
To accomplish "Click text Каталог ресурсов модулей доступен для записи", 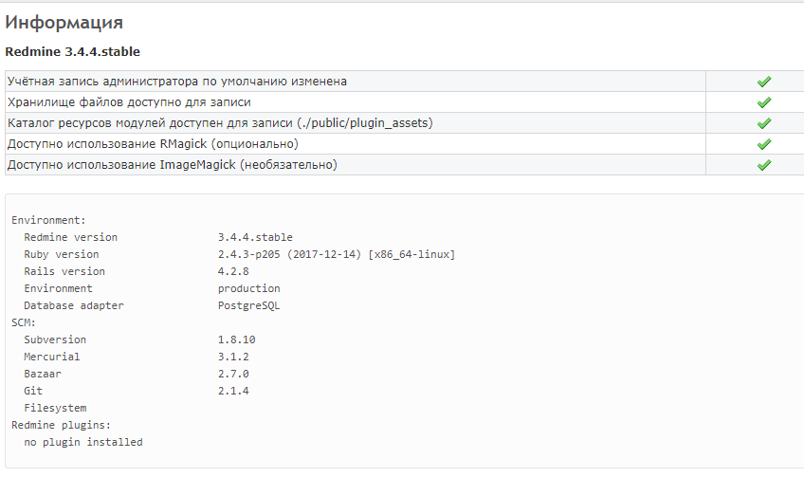I will 150,123.
